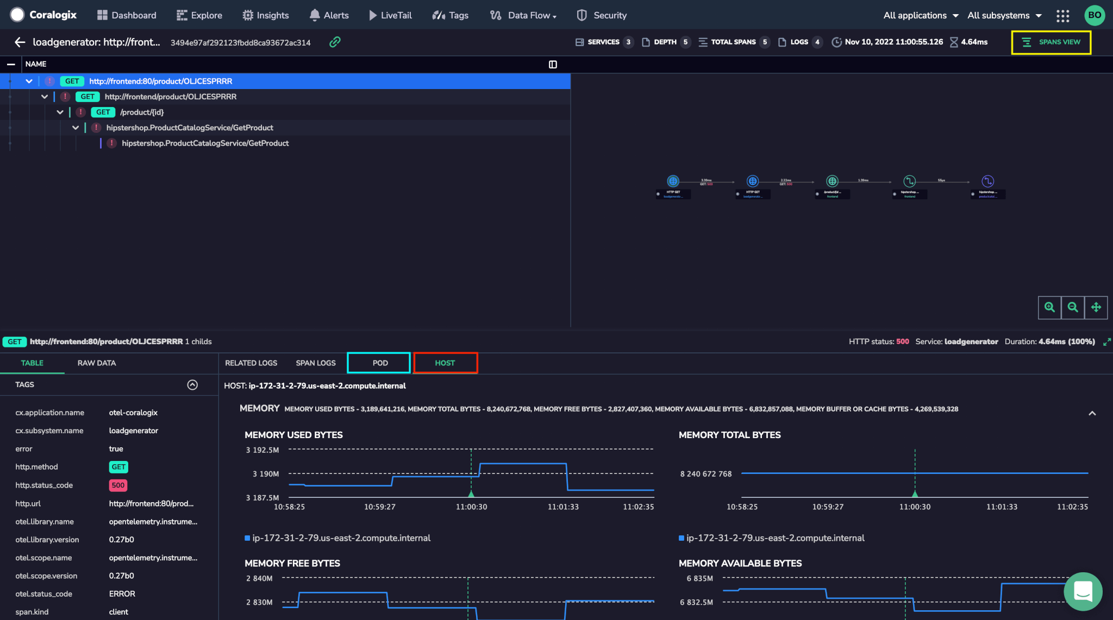Zoom in on the dependency graph
Viewport: 1113px width, 620px height.
point(1049,307)
